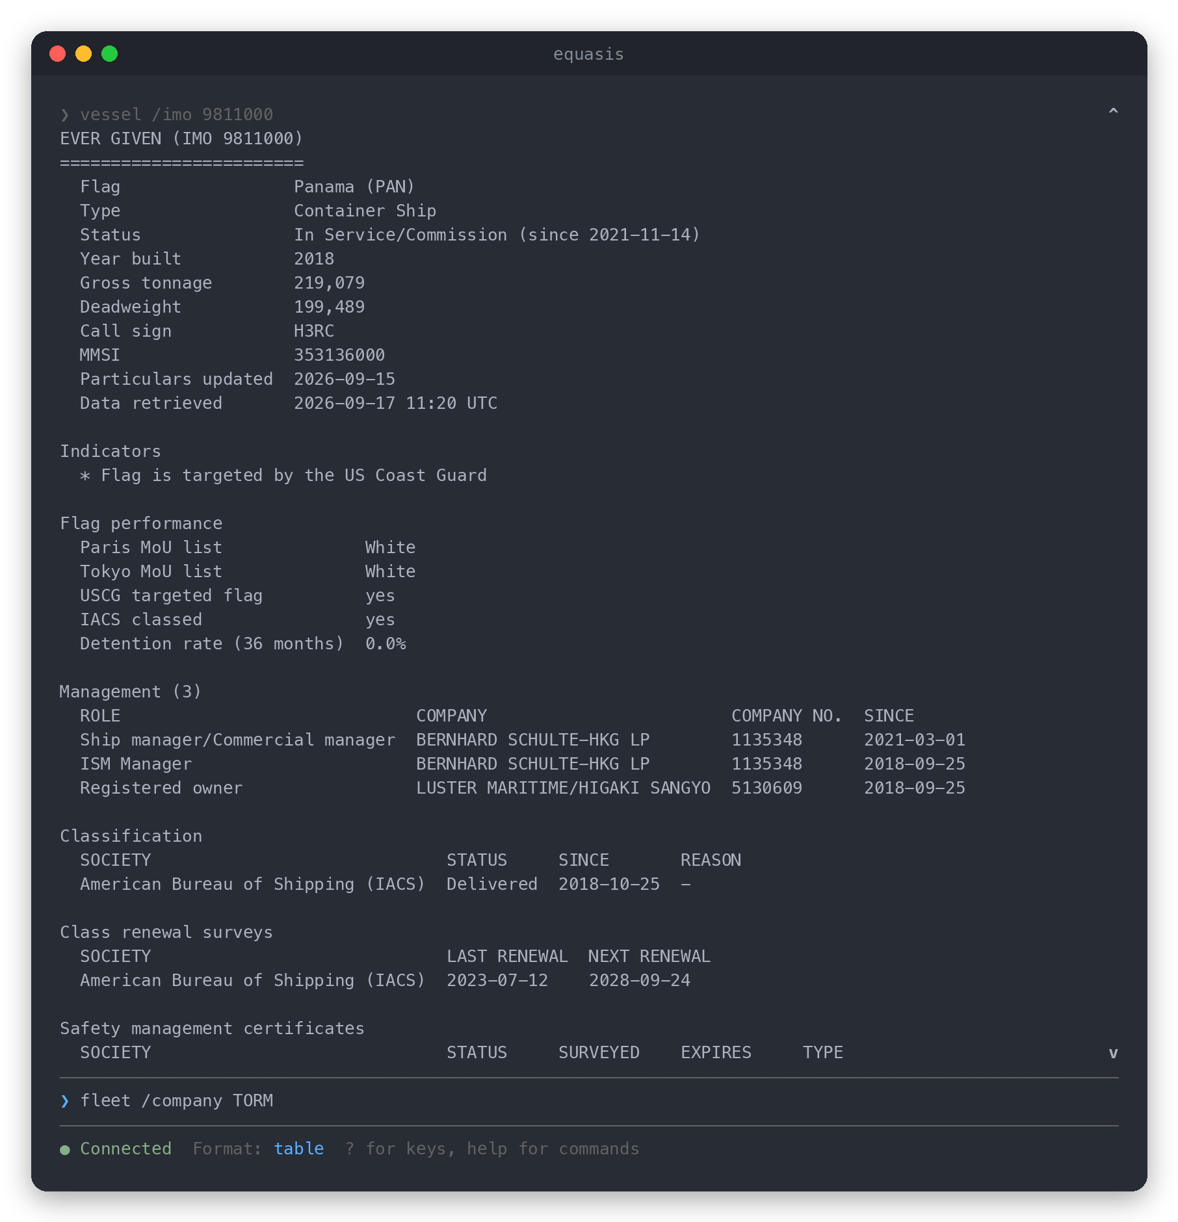Select Ship manager/Commercial manager row's BERNHARD SCHULTE-HKG LP
This screenshot has height=1222, width=1178.
[x=533, y=740]
